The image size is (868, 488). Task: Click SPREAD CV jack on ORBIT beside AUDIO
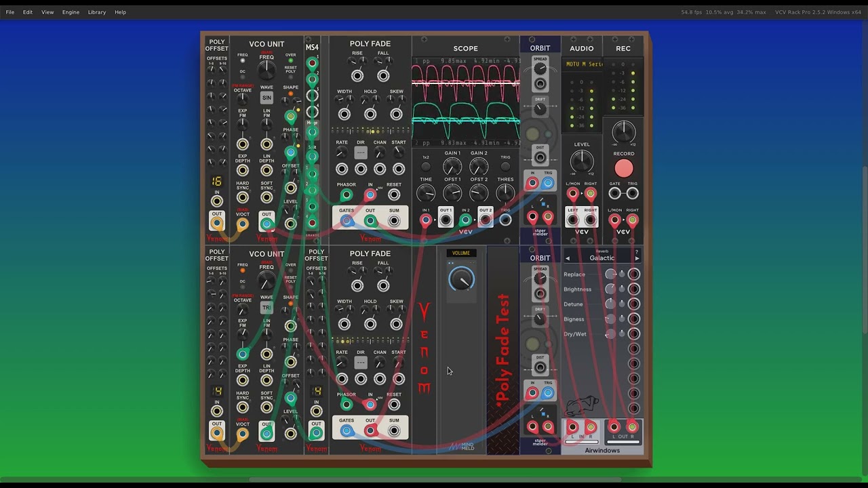[540, 84]
